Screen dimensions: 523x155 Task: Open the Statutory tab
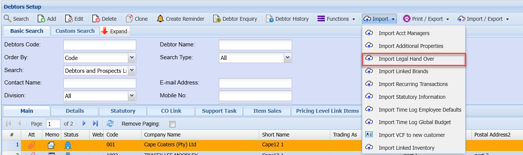click(x=123, y=111)
